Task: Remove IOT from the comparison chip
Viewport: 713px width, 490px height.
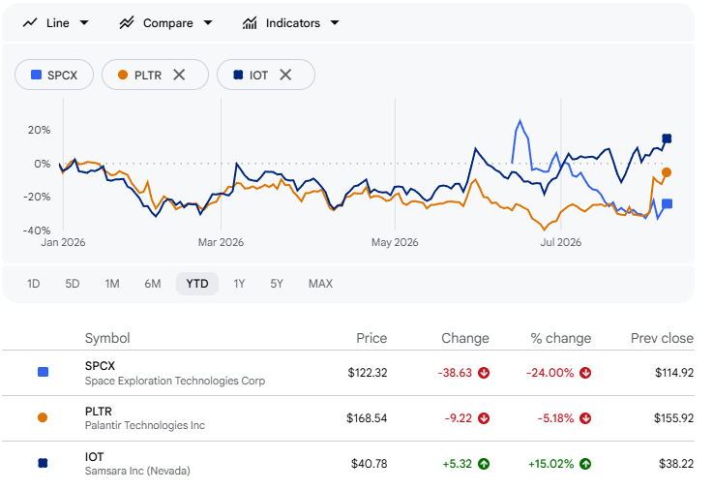Action: pyautogui.click(x=285, y=75)
